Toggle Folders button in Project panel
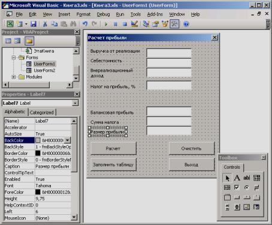The width and height of the screenshot is (272, 225). [29, 41]
